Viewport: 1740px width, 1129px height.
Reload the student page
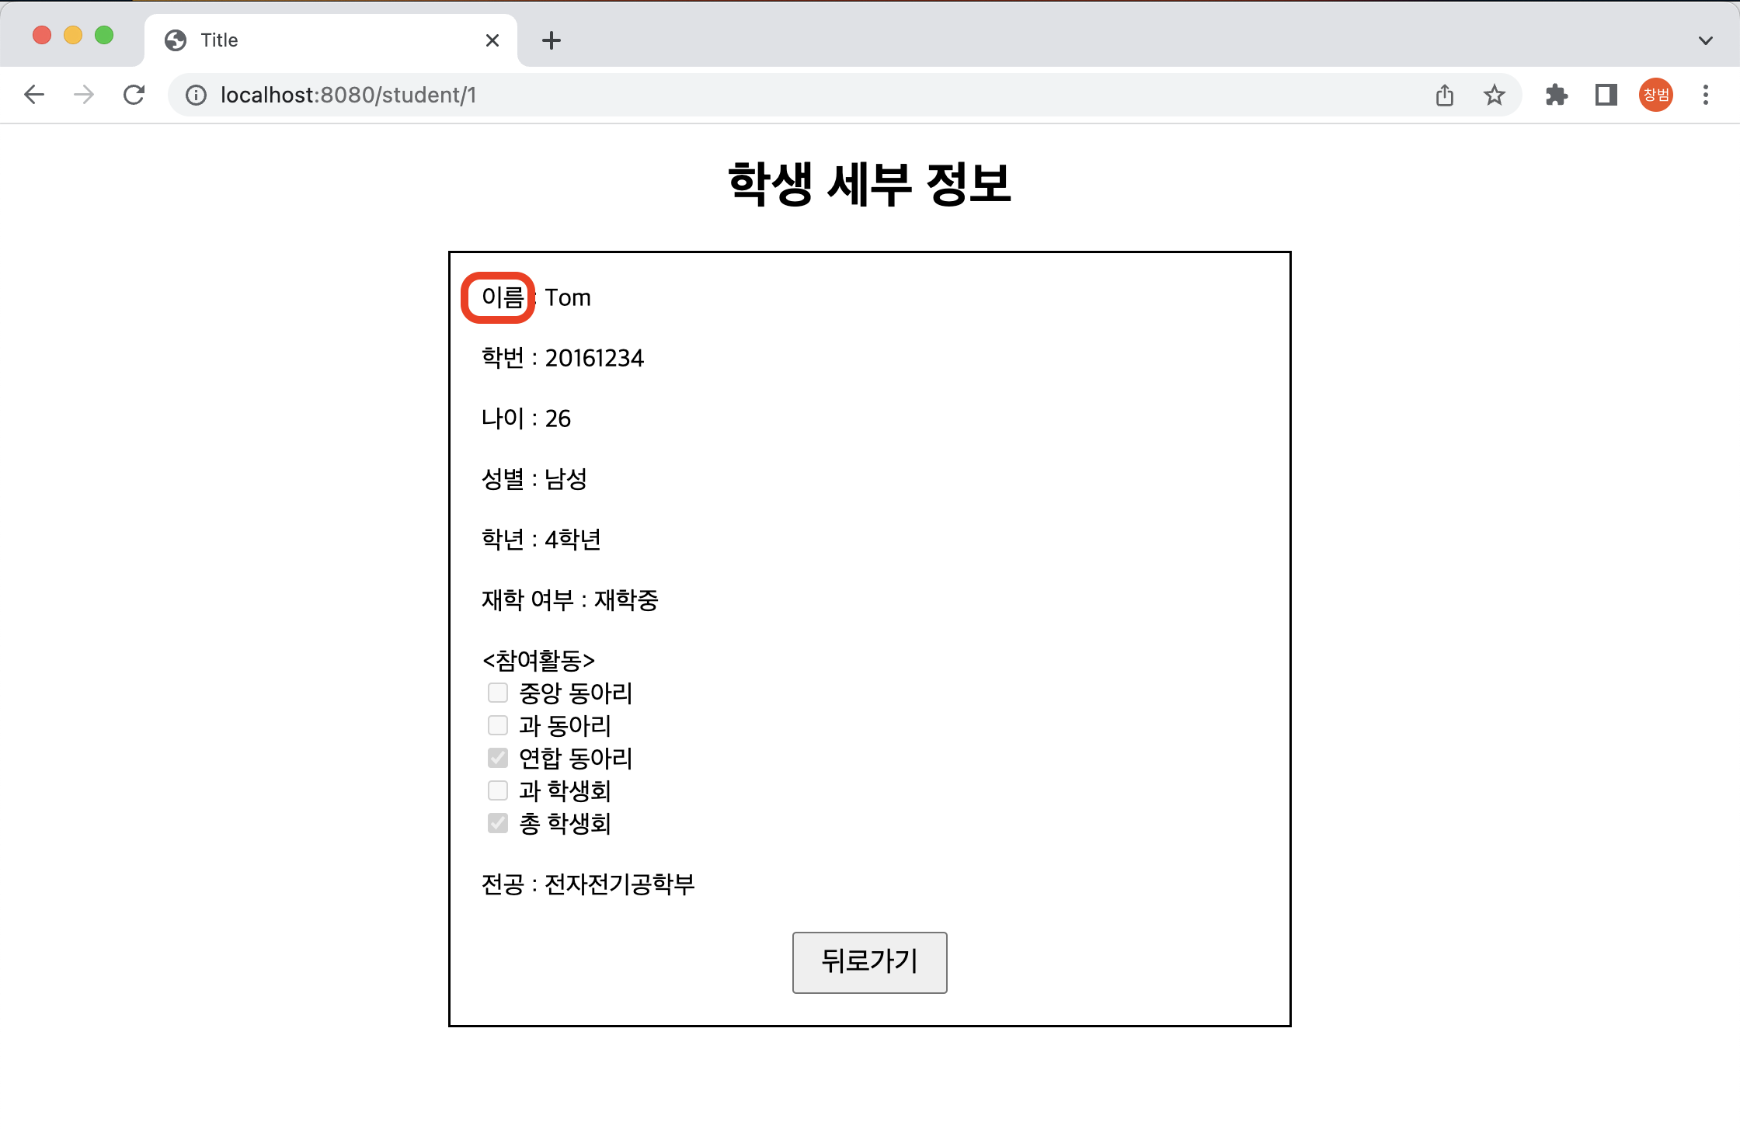click(x=134, y=95)
